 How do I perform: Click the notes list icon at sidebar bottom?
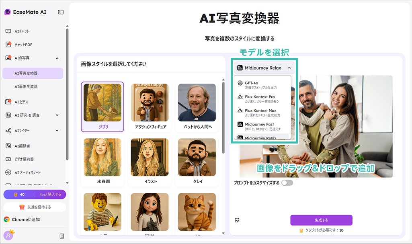coord(62,236)
